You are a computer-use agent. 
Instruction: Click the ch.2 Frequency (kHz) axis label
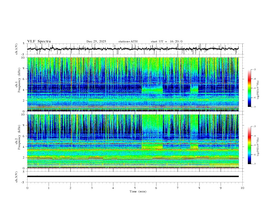tap(18, 137)
